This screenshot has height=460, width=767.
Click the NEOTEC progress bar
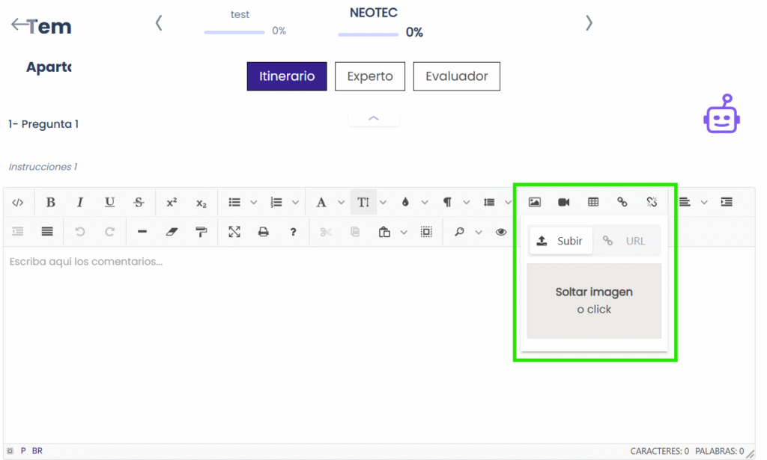369,34
